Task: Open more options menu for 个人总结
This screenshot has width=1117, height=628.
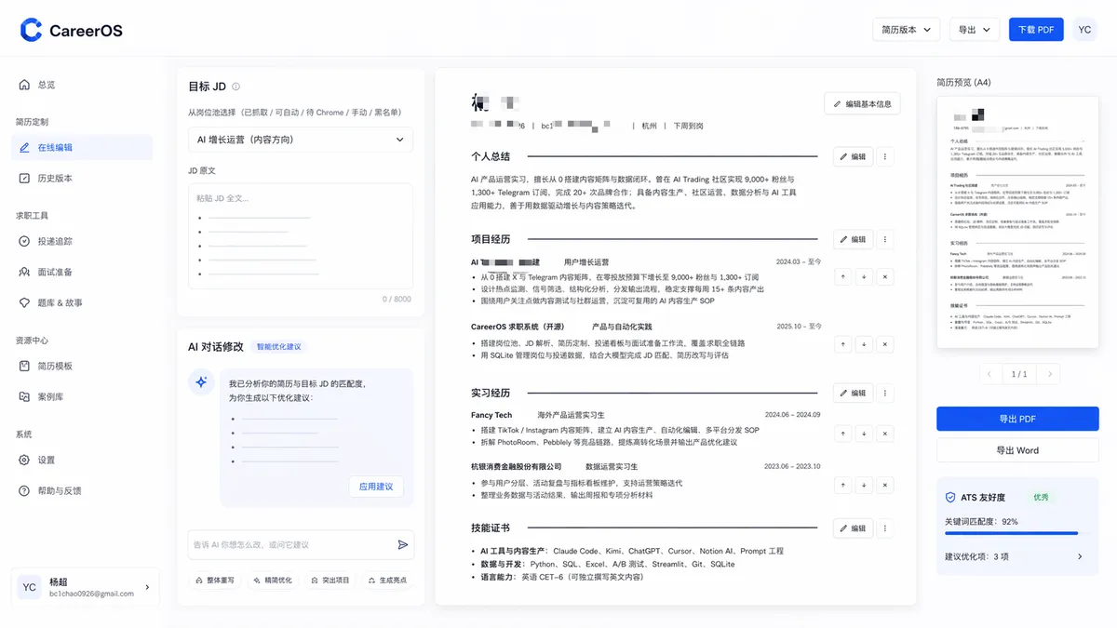Action: pyautogui.click(x=884, y=156)
